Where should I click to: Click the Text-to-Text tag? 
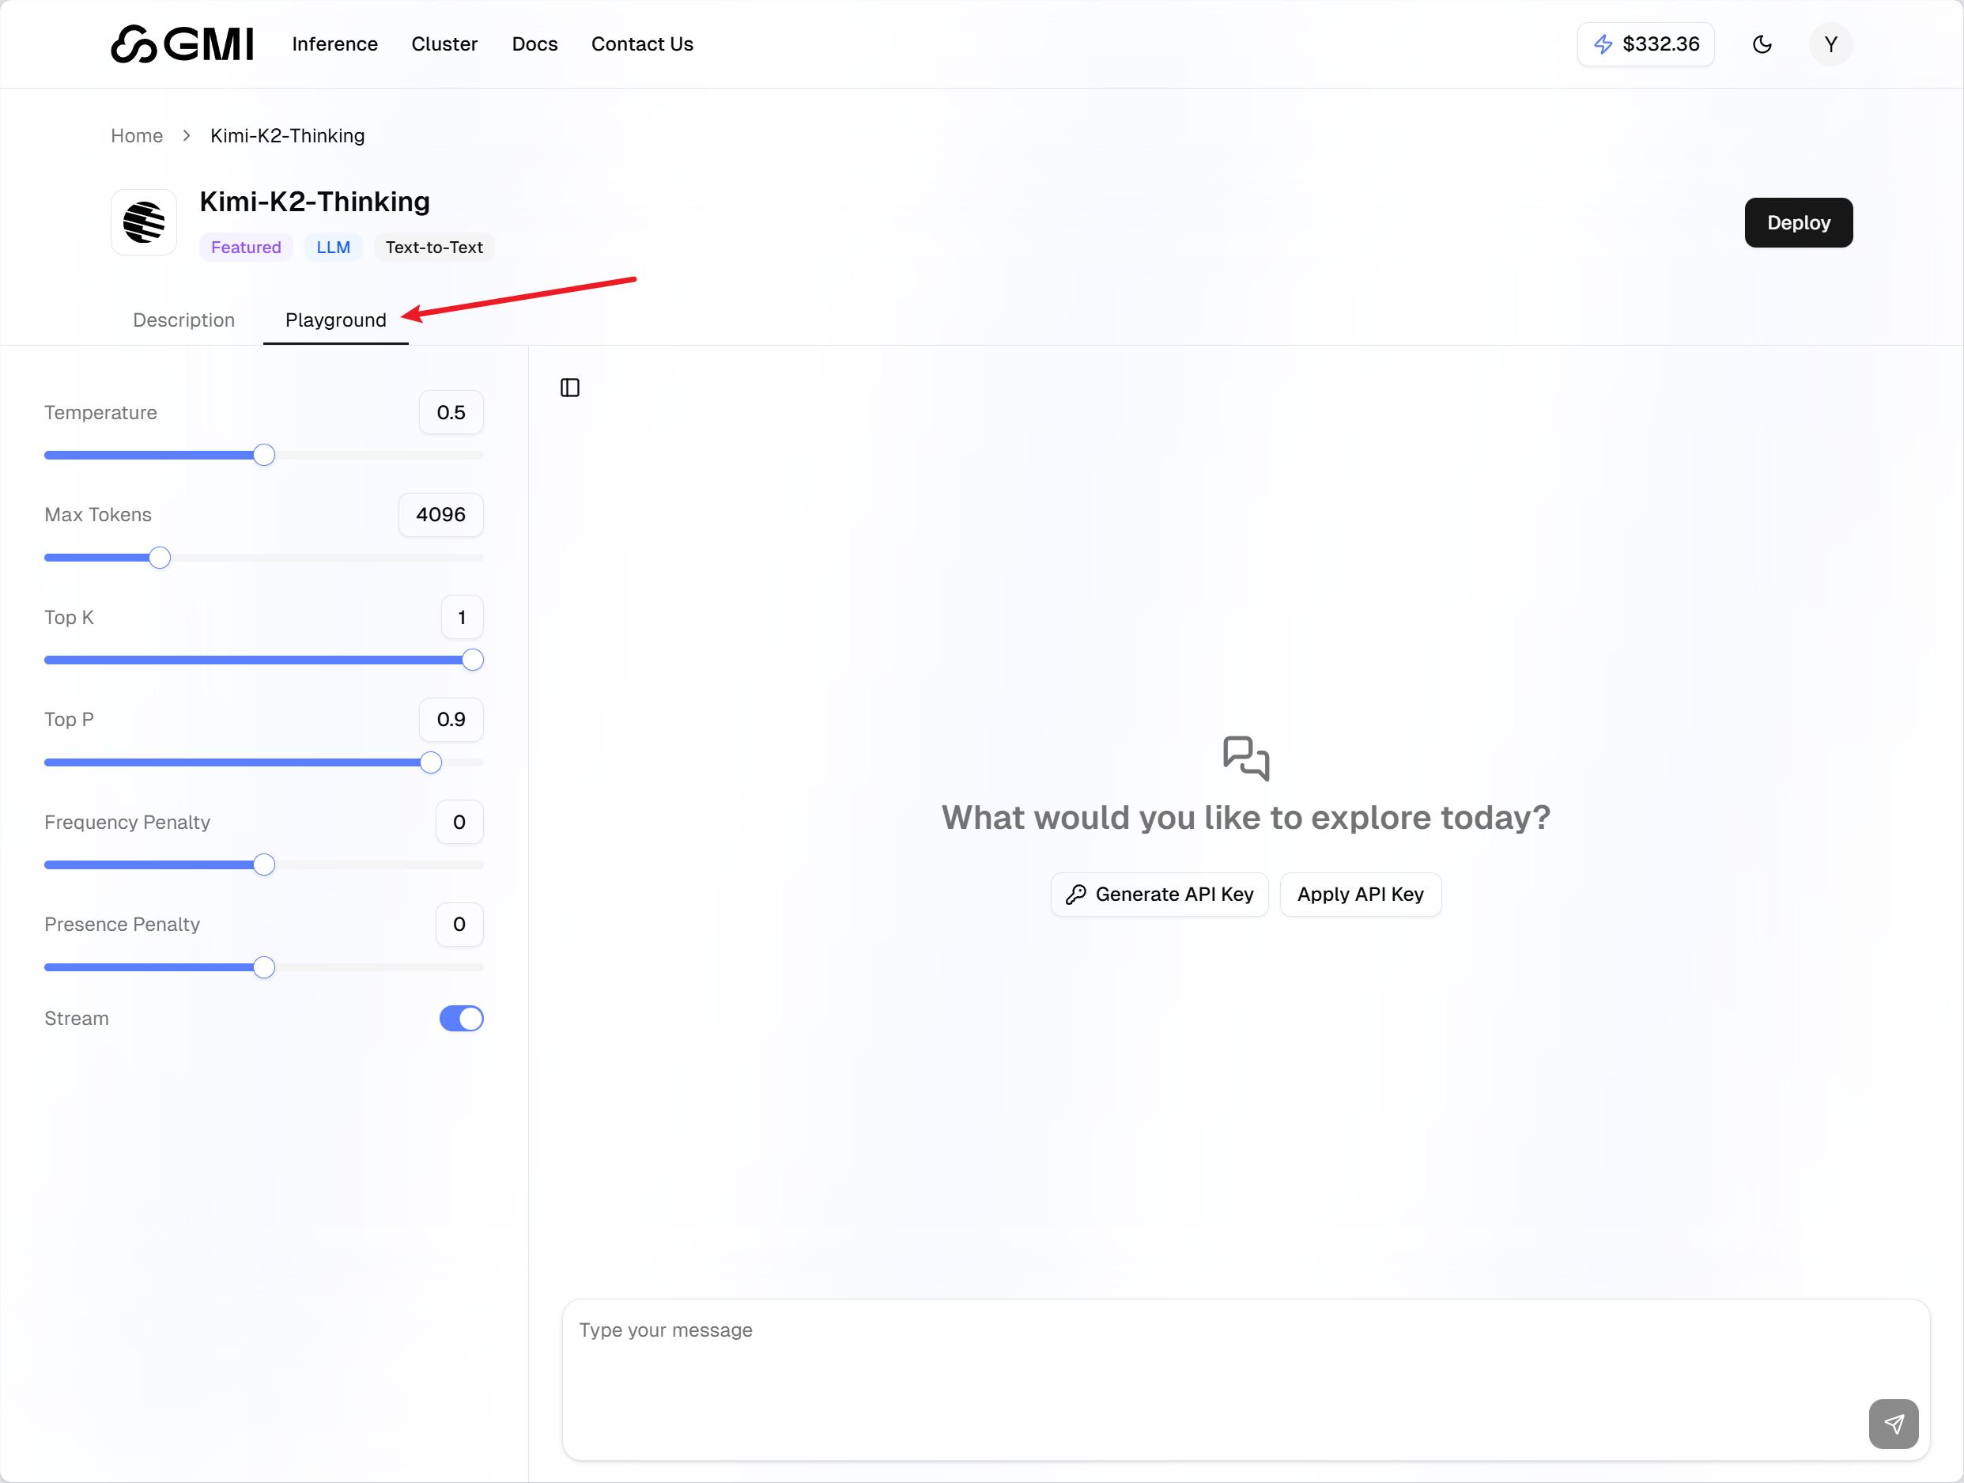click(x=434, y=247)
